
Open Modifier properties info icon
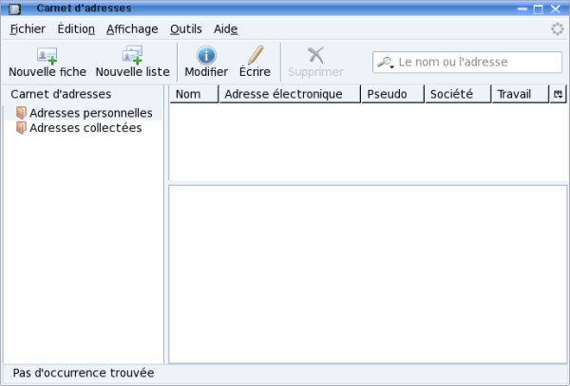point(206,55)
